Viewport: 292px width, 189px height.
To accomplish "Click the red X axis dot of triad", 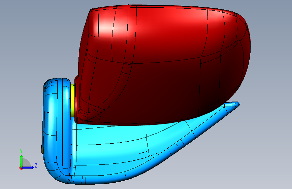I will (x=21, y=168).
